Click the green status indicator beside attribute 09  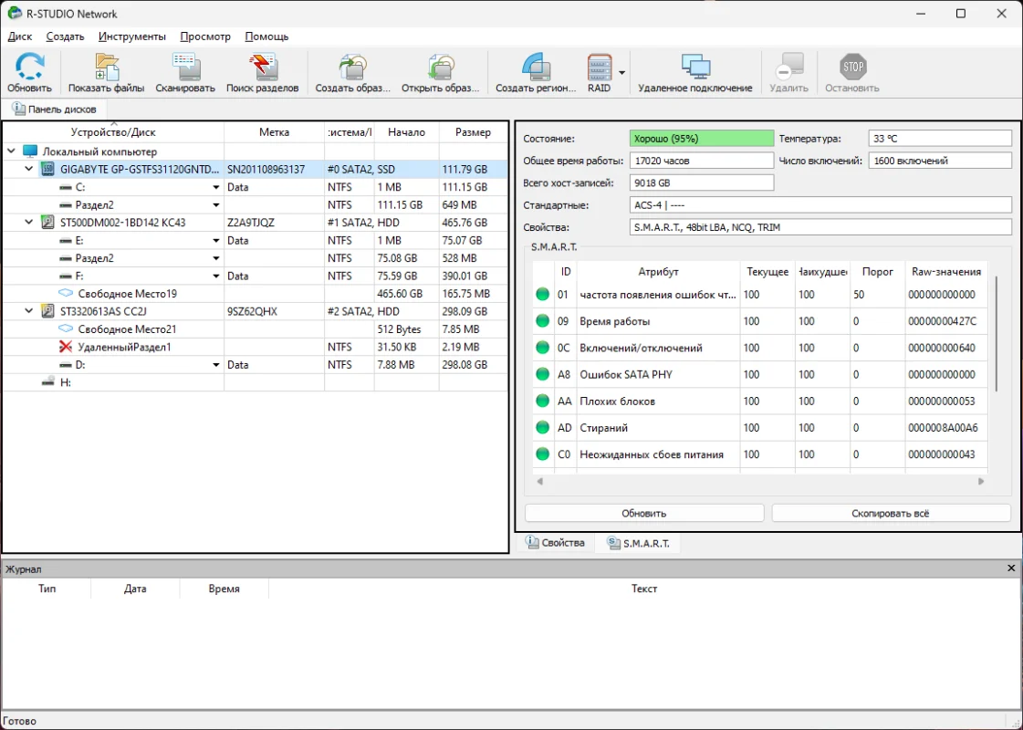tap(541, 320)
